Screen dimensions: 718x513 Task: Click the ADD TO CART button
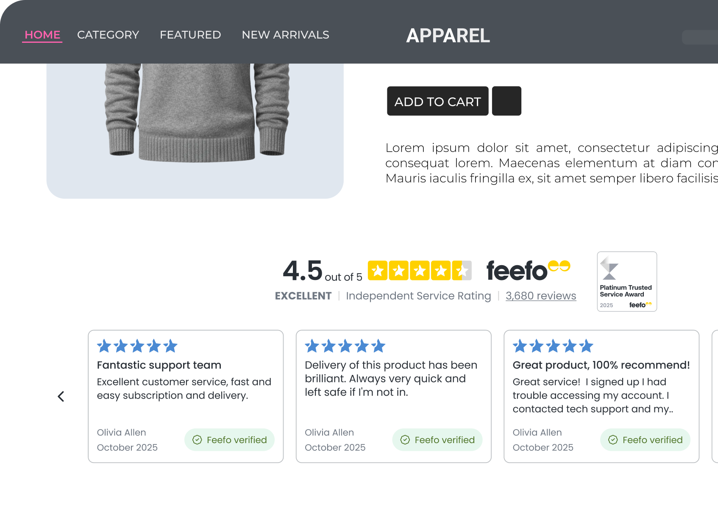[437, 101]
